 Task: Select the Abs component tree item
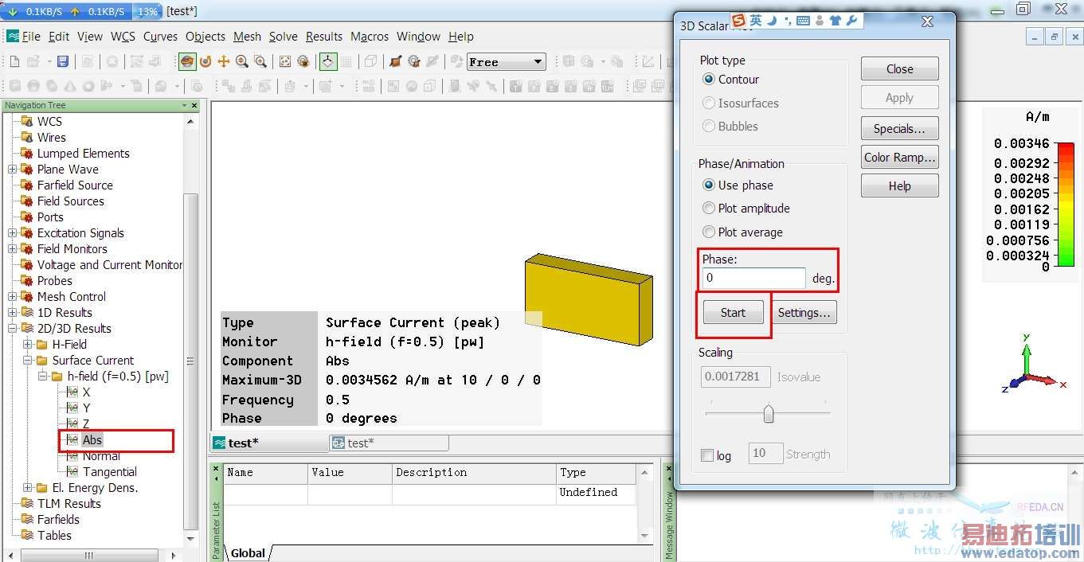[x=92, y=439]
